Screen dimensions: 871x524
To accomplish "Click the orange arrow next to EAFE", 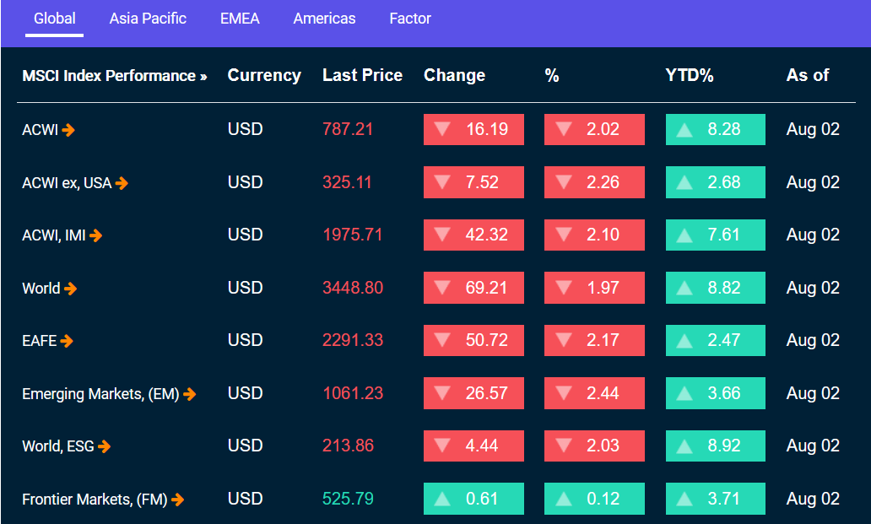I will tap(68, 341).
